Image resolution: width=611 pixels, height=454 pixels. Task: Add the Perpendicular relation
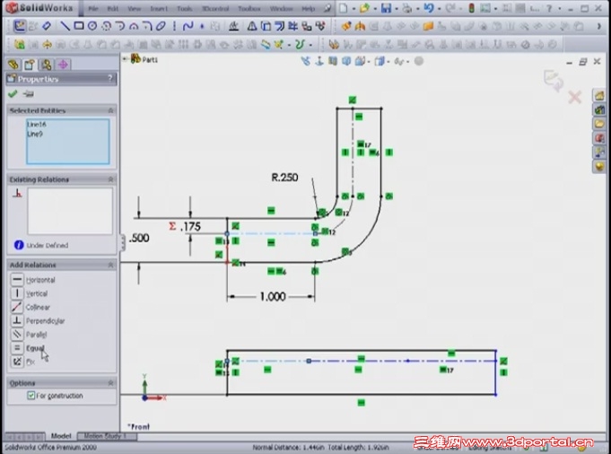(x=38, y=320)
